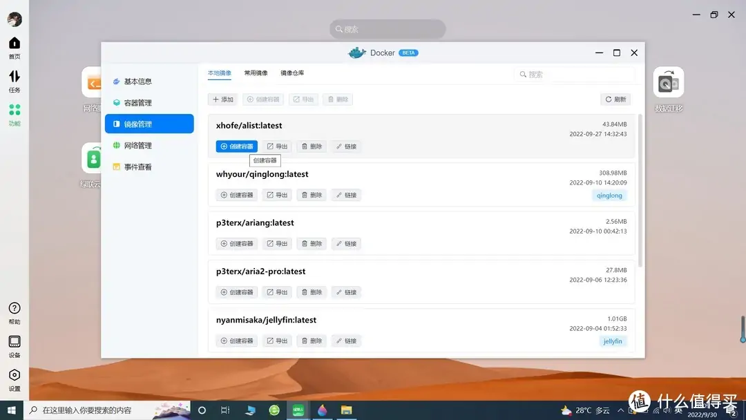Click the 导出 button for p3terx/ariang:latest
This screenshot has height=420, width=746.
point(276,243)
